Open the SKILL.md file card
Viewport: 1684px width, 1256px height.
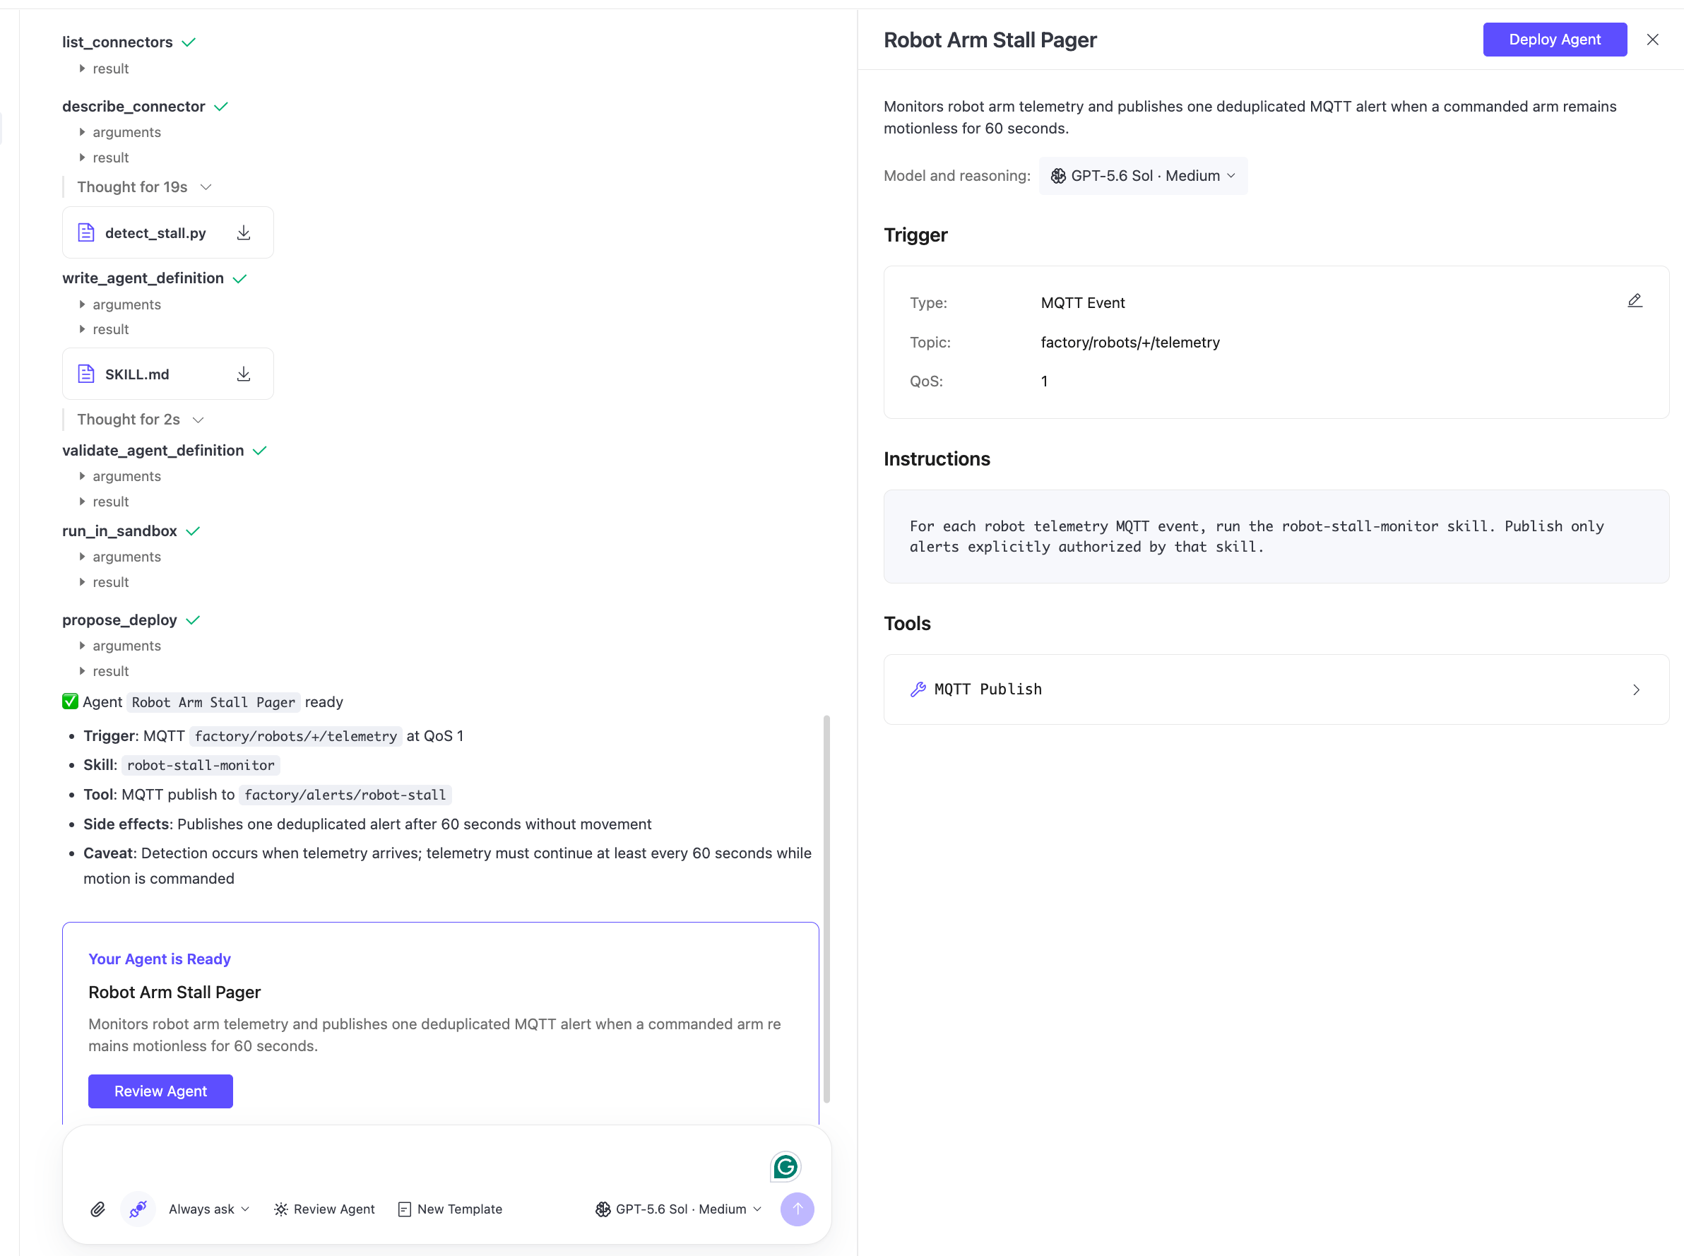(167, 374)
